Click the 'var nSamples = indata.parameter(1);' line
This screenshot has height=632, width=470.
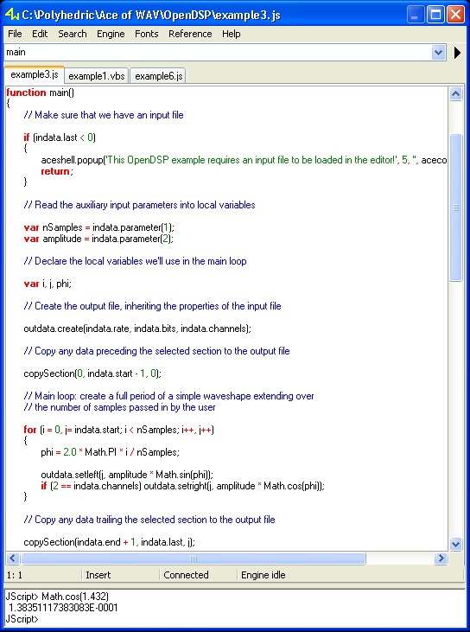(99, 227)
